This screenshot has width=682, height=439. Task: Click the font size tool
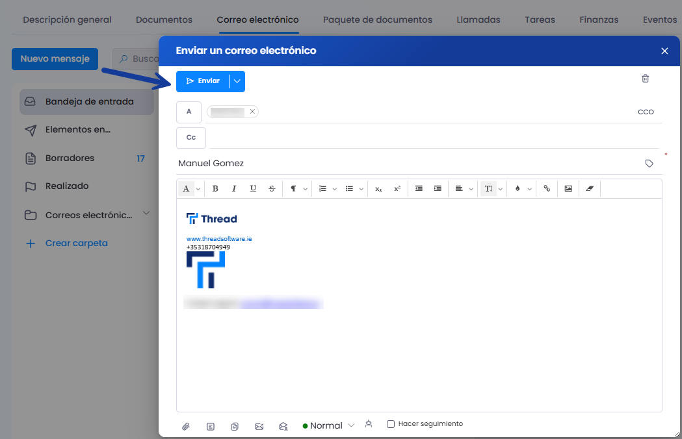click(x=488, y=188)
